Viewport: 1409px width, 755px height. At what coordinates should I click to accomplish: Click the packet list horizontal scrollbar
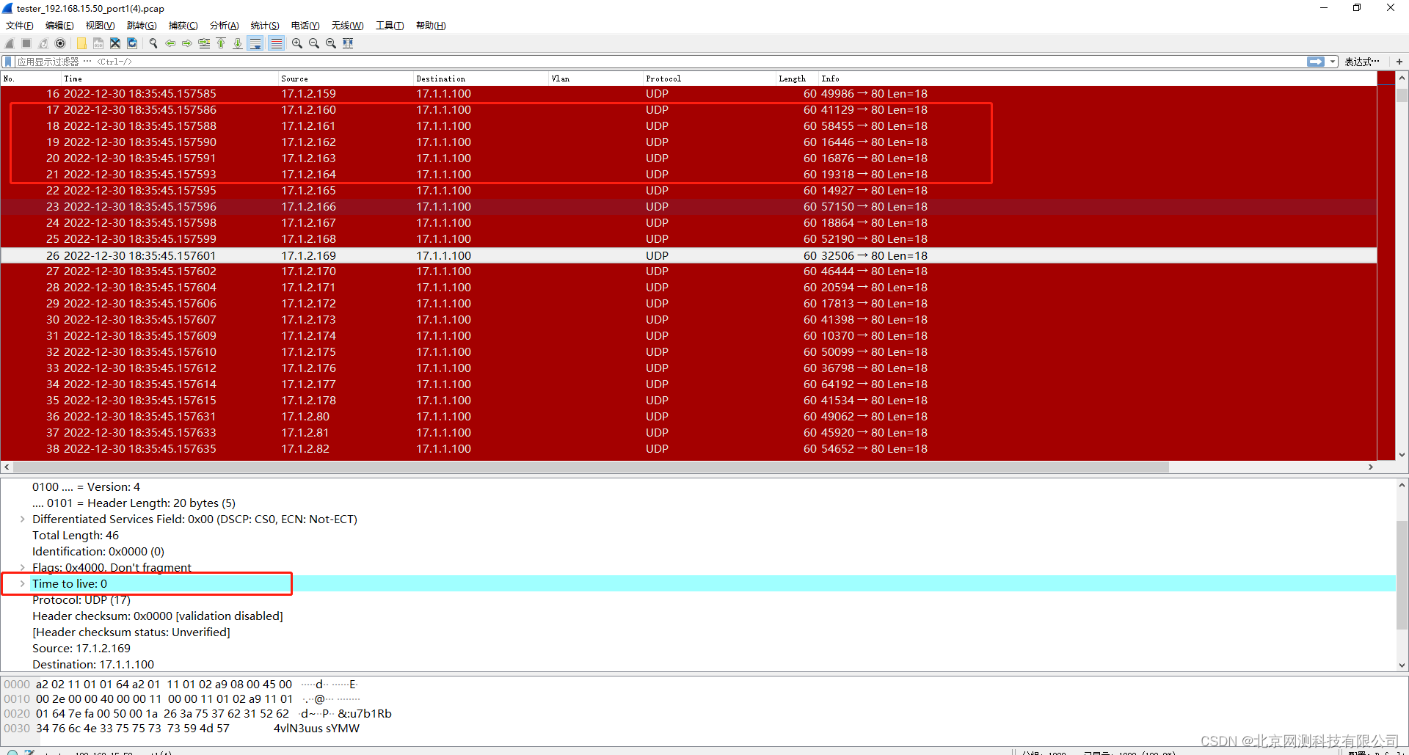click(x=591, y=467)
